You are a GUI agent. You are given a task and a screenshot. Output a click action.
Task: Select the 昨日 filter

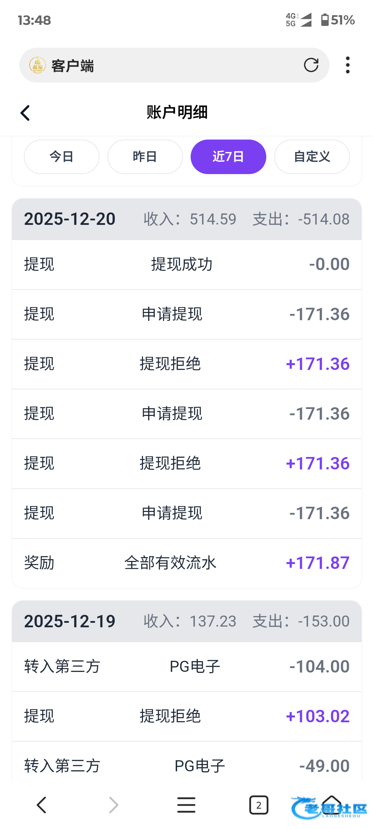145,157
